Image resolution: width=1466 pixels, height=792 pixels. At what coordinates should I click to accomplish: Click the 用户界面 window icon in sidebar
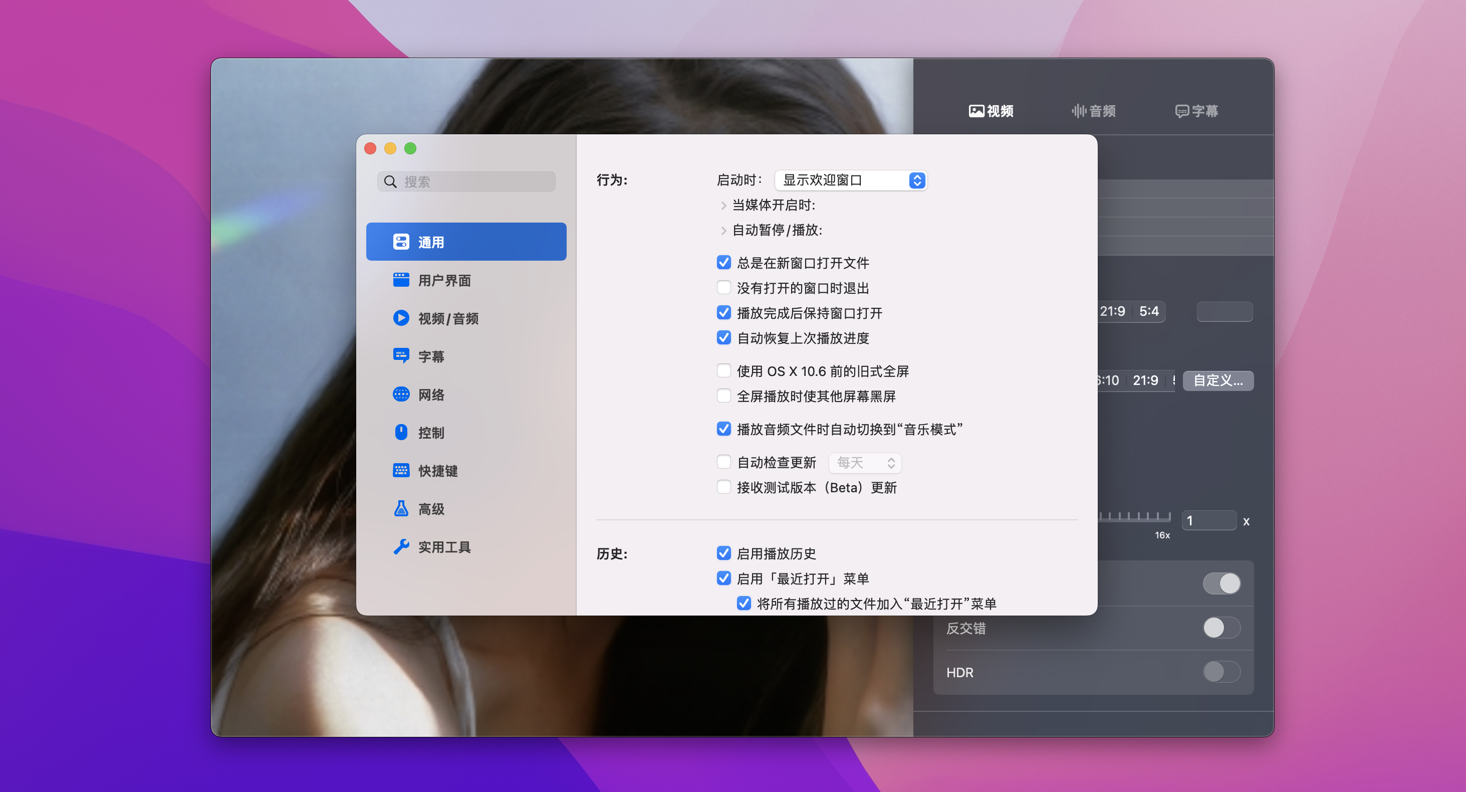point(401,280)
